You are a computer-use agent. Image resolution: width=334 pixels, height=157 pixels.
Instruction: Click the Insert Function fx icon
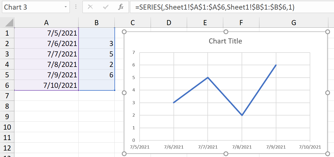(121, 7)
